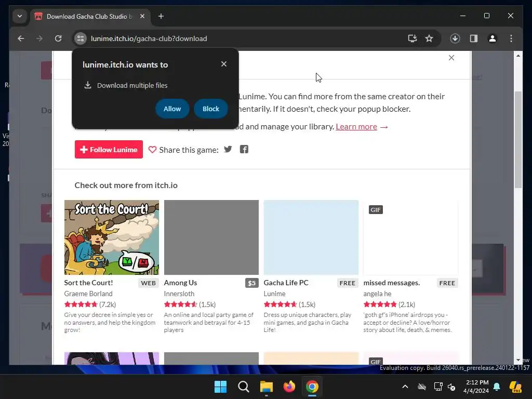Click the page vertical scrollbar

(518, 139)
